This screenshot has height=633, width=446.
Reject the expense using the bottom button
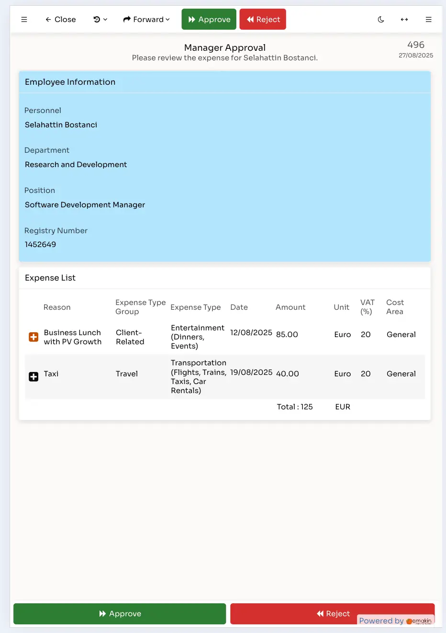point(332,613)
